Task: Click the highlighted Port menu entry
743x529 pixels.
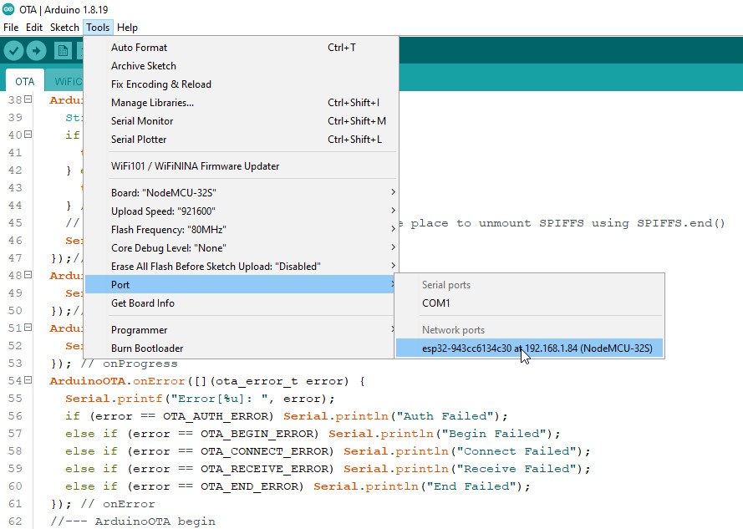Action: click(241, 285)
